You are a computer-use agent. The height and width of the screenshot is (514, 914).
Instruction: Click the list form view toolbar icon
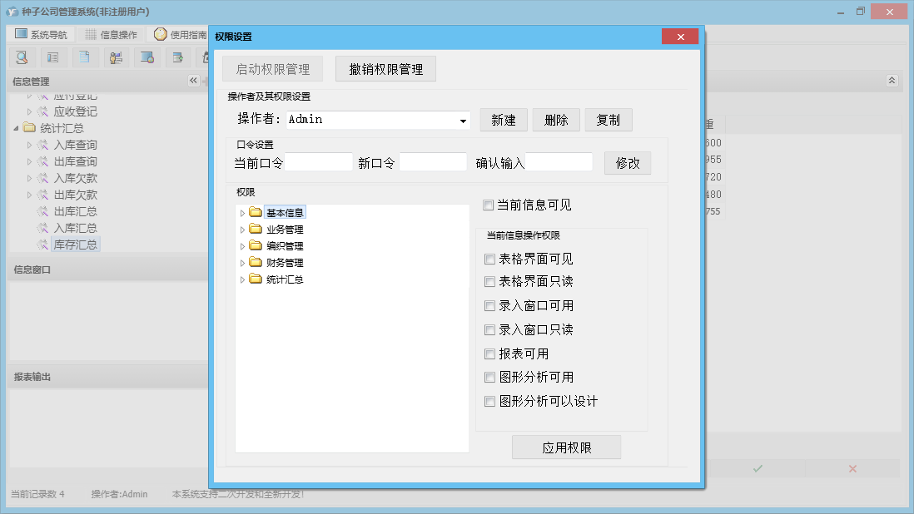tap(53, 57)
